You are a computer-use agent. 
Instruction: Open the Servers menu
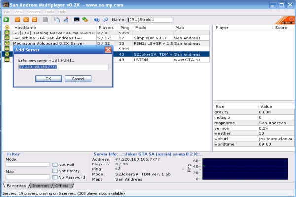coord(34,12)
